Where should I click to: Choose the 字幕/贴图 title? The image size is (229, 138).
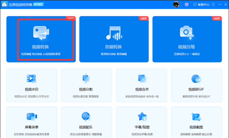[142, 127]
